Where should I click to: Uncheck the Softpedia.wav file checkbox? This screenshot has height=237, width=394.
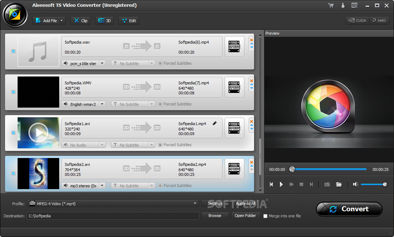(x=14, y=51)
